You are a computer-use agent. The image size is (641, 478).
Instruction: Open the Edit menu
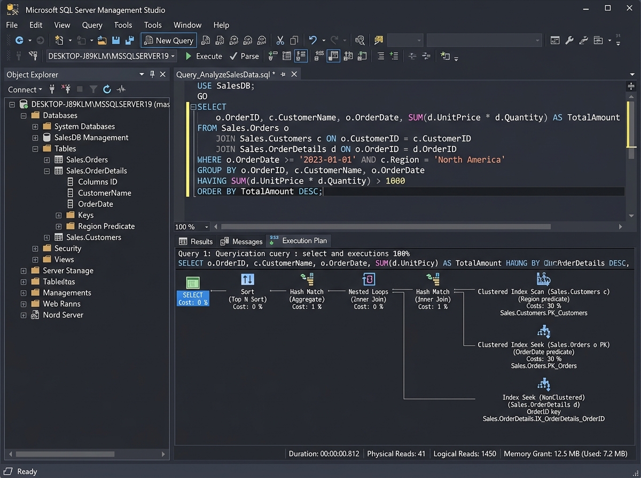[x=36, y=25]
